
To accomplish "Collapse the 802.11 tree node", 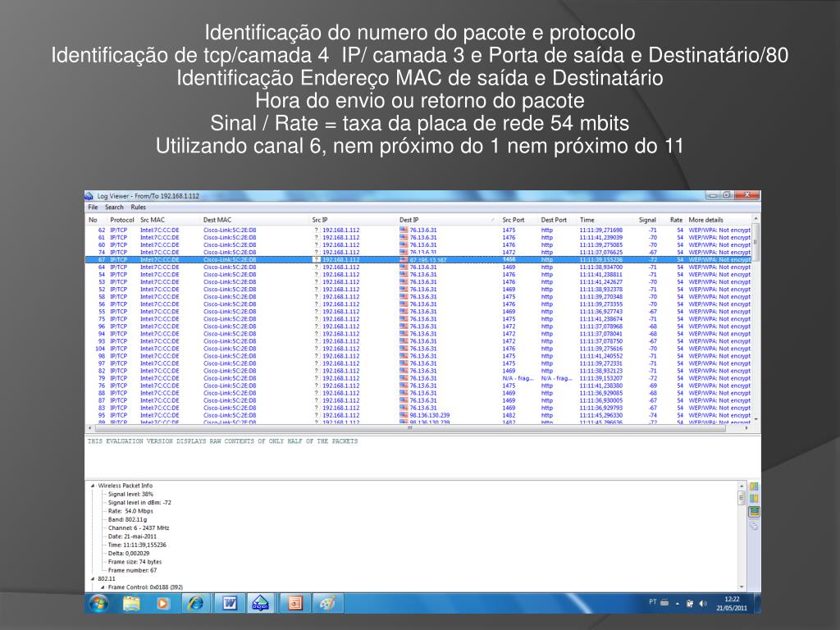I will tap(93, 579).
